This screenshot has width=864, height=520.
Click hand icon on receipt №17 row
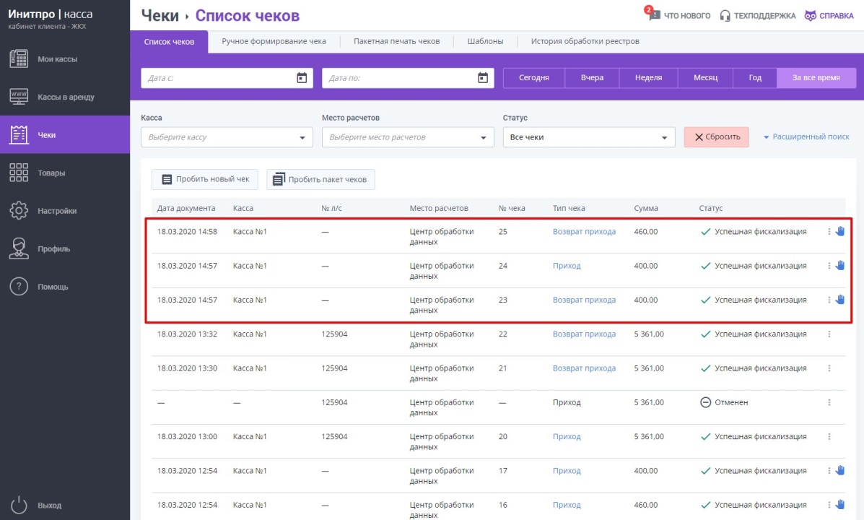839,470
